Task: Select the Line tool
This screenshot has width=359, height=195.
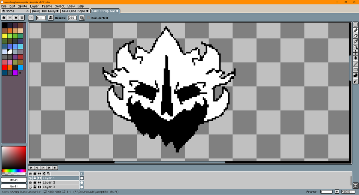Action: [x=355, y=64]
